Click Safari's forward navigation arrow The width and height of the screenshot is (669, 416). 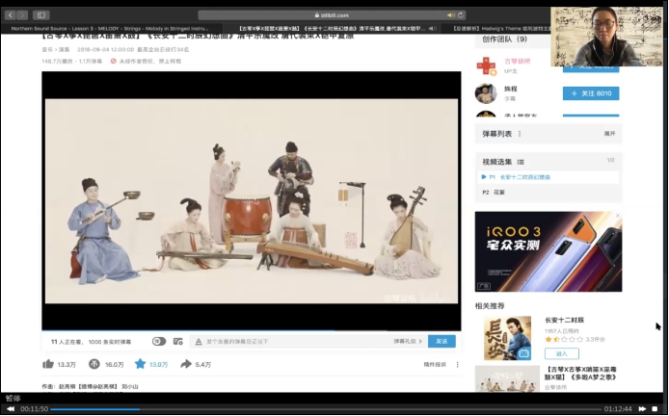tap(22, 15)
